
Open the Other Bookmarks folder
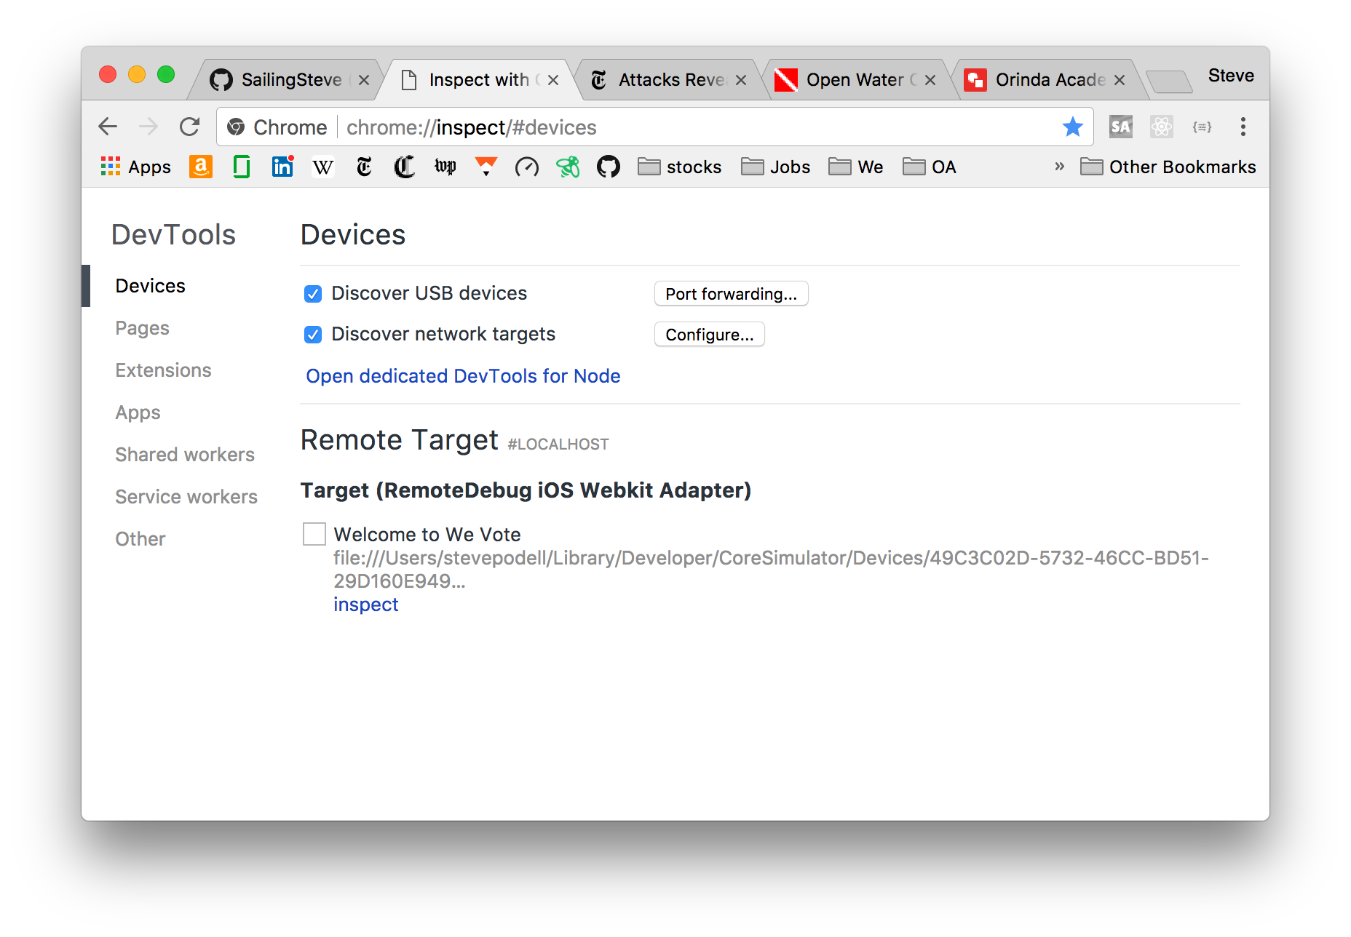click(1168, 167)
